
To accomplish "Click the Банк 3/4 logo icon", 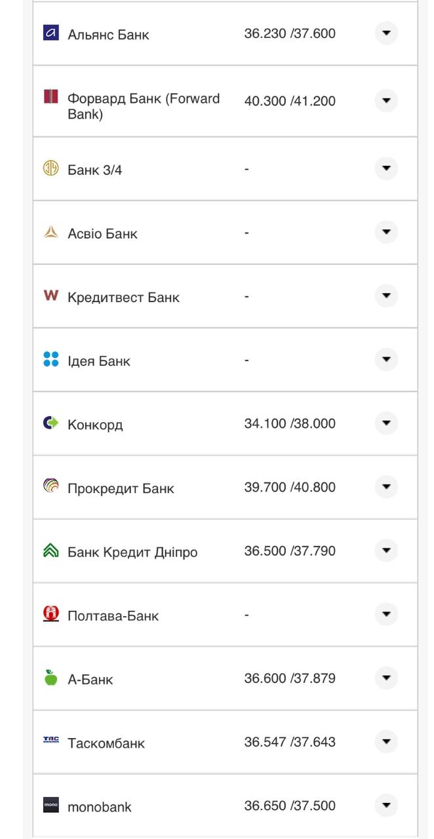I will 51,168.
